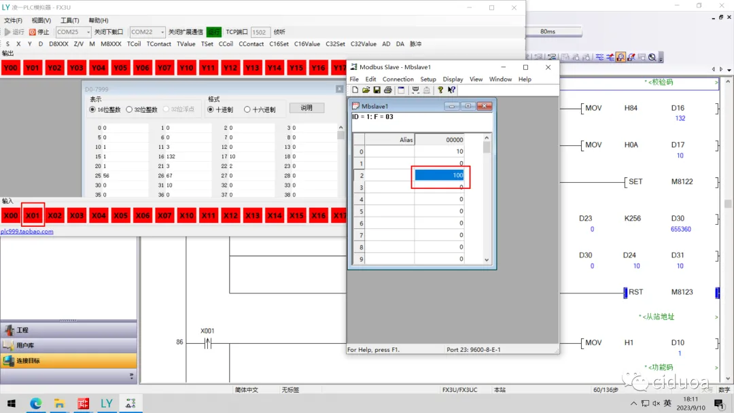Open the 连接目标 navigation panel
Viewport: 734px width, 413px height.
click(x=69, y=361)
